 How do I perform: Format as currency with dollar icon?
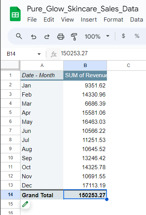coord(123,36)
